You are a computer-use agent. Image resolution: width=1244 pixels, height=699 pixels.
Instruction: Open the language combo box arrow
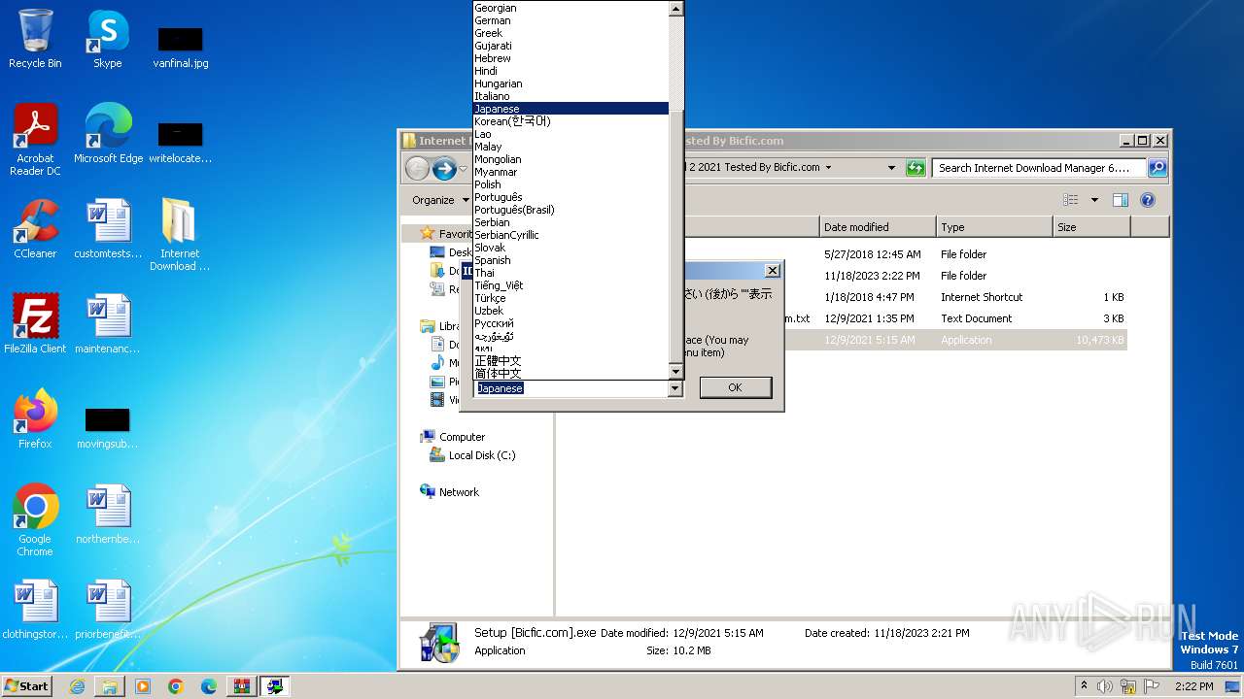pyautogui.click(x=675, y=388)
